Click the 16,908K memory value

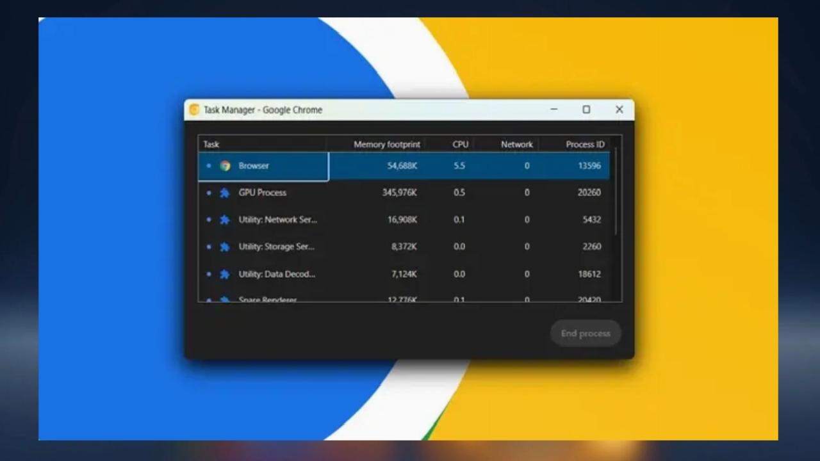402,220
